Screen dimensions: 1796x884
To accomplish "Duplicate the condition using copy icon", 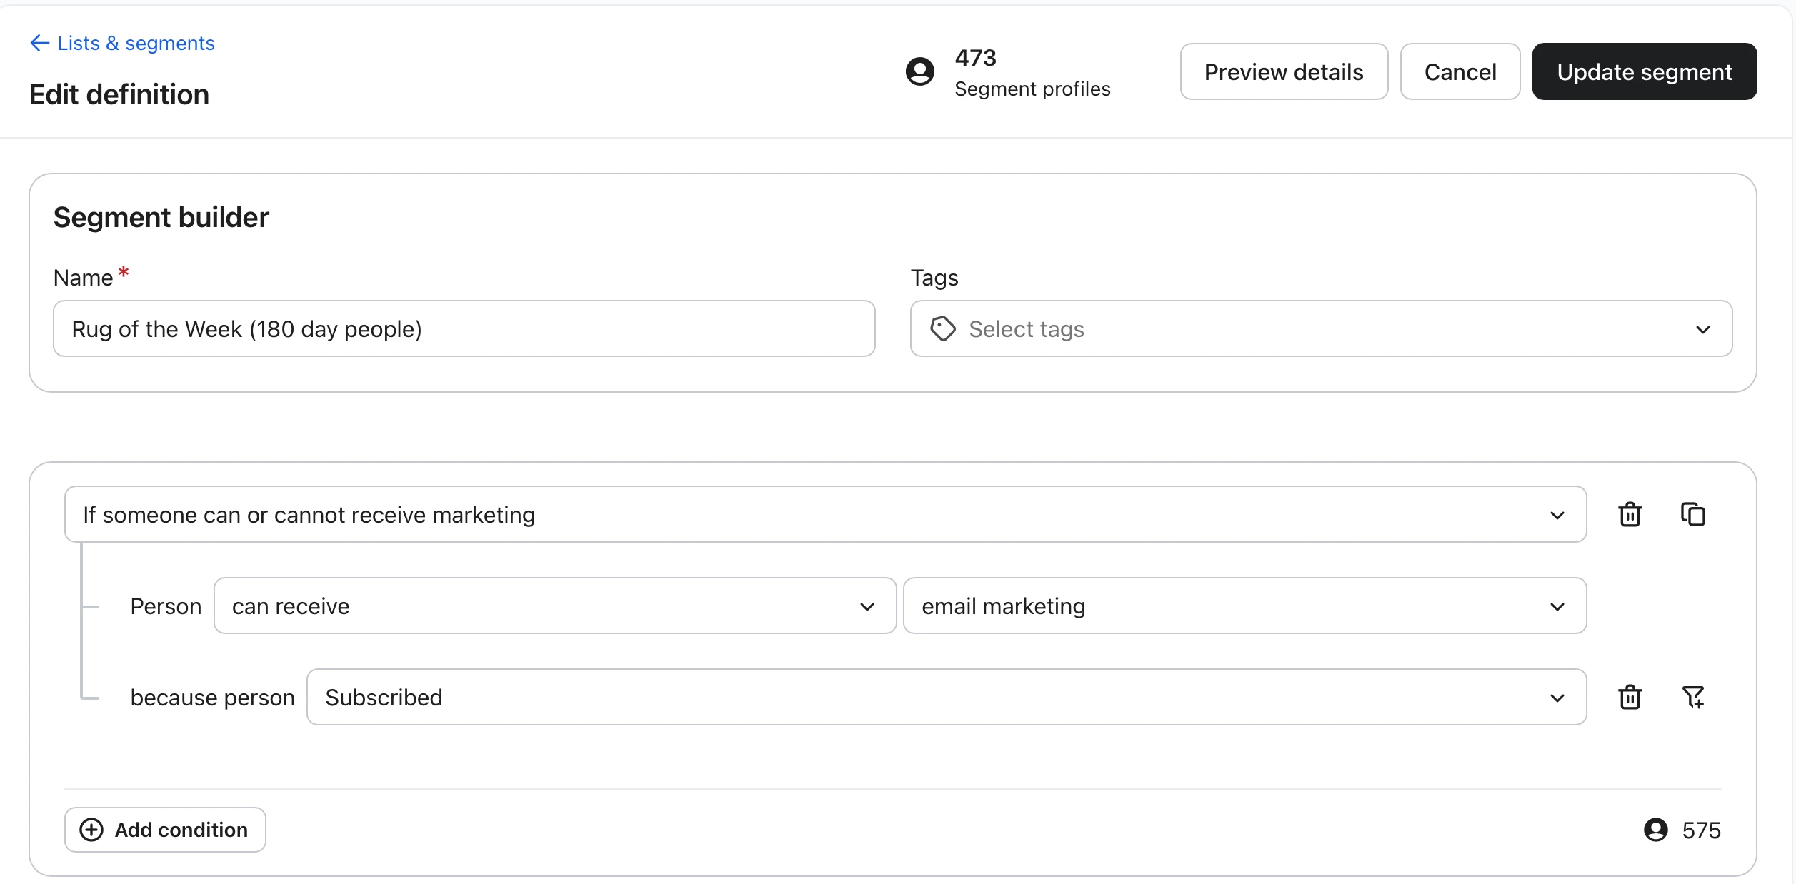I will coord(1692,514).
